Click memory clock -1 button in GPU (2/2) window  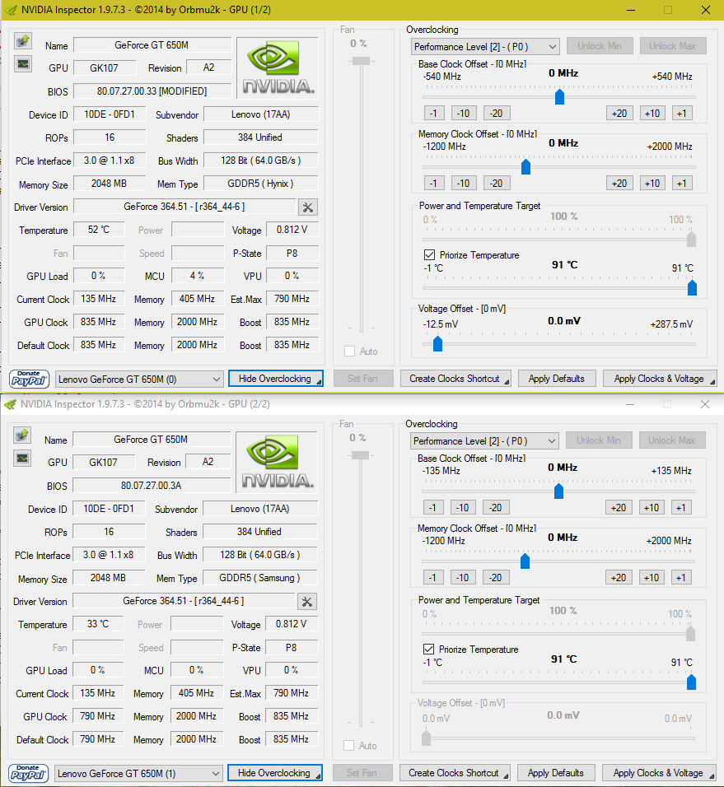432,578
